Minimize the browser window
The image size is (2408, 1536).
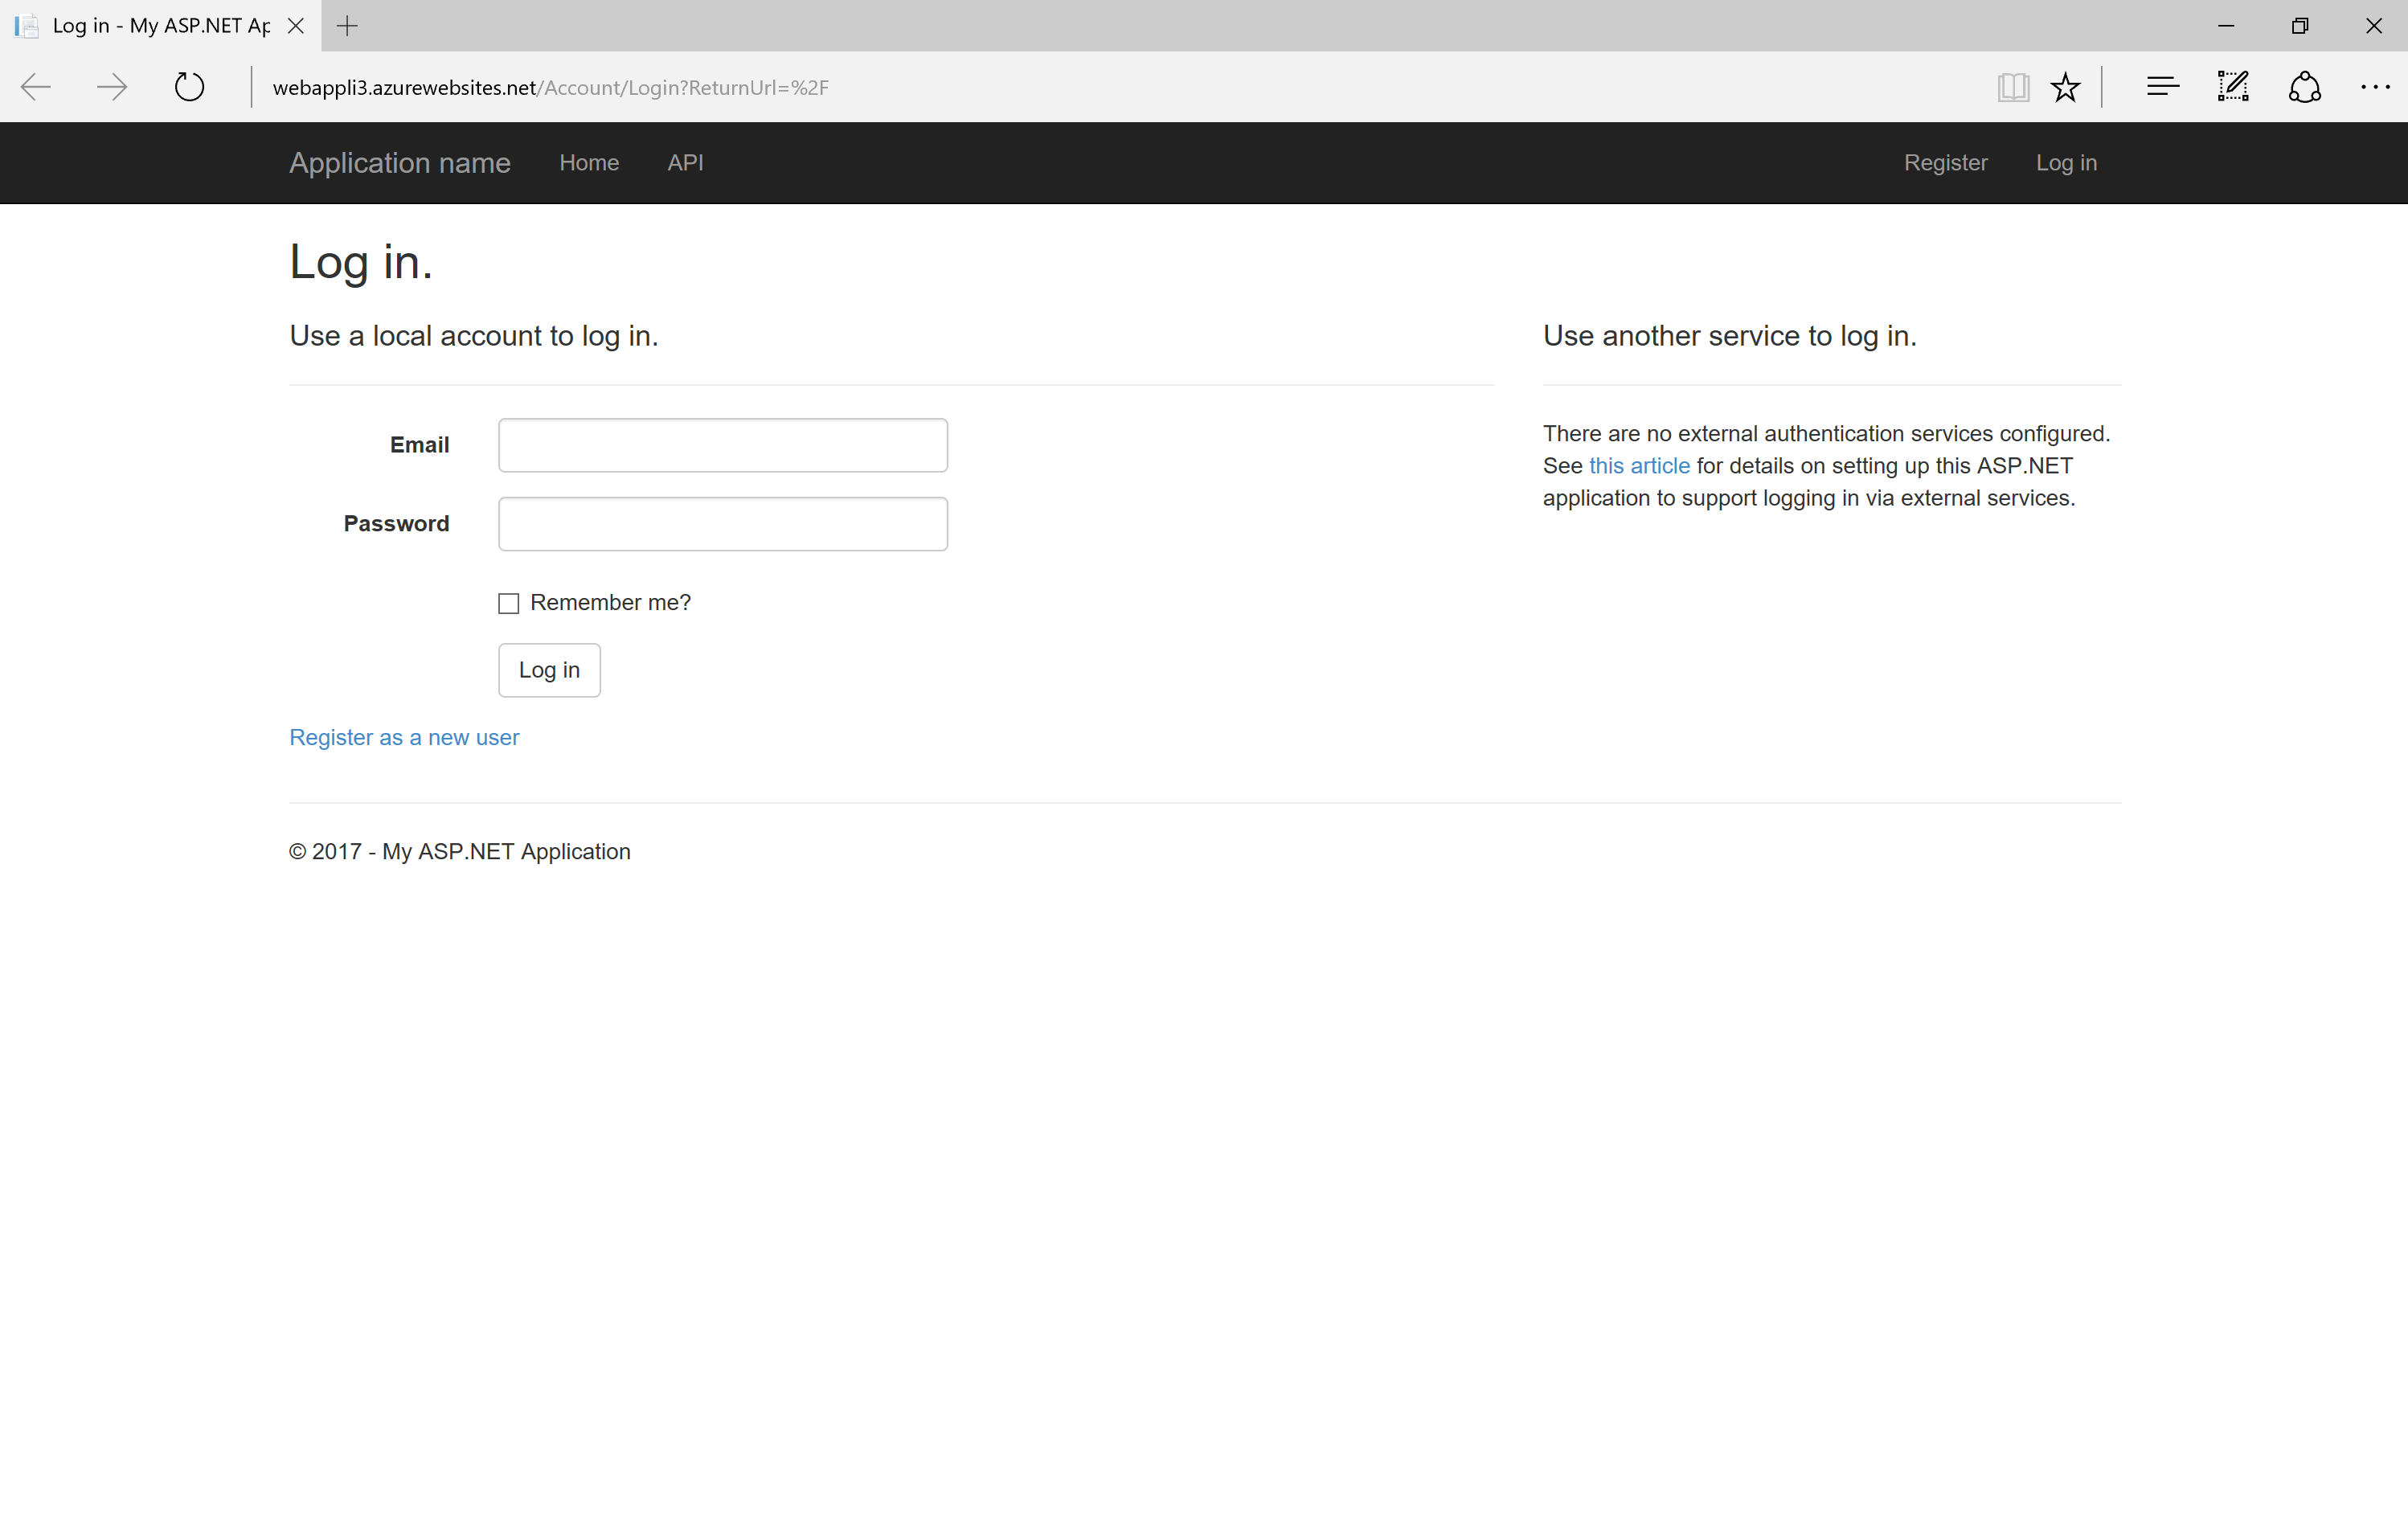pos(2226,26)
